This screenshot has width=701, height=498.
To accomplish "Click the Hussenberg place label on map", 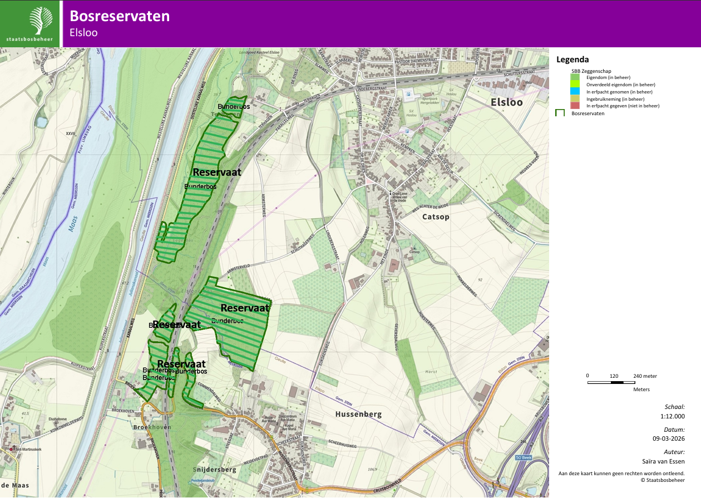I will click(358, 414).
